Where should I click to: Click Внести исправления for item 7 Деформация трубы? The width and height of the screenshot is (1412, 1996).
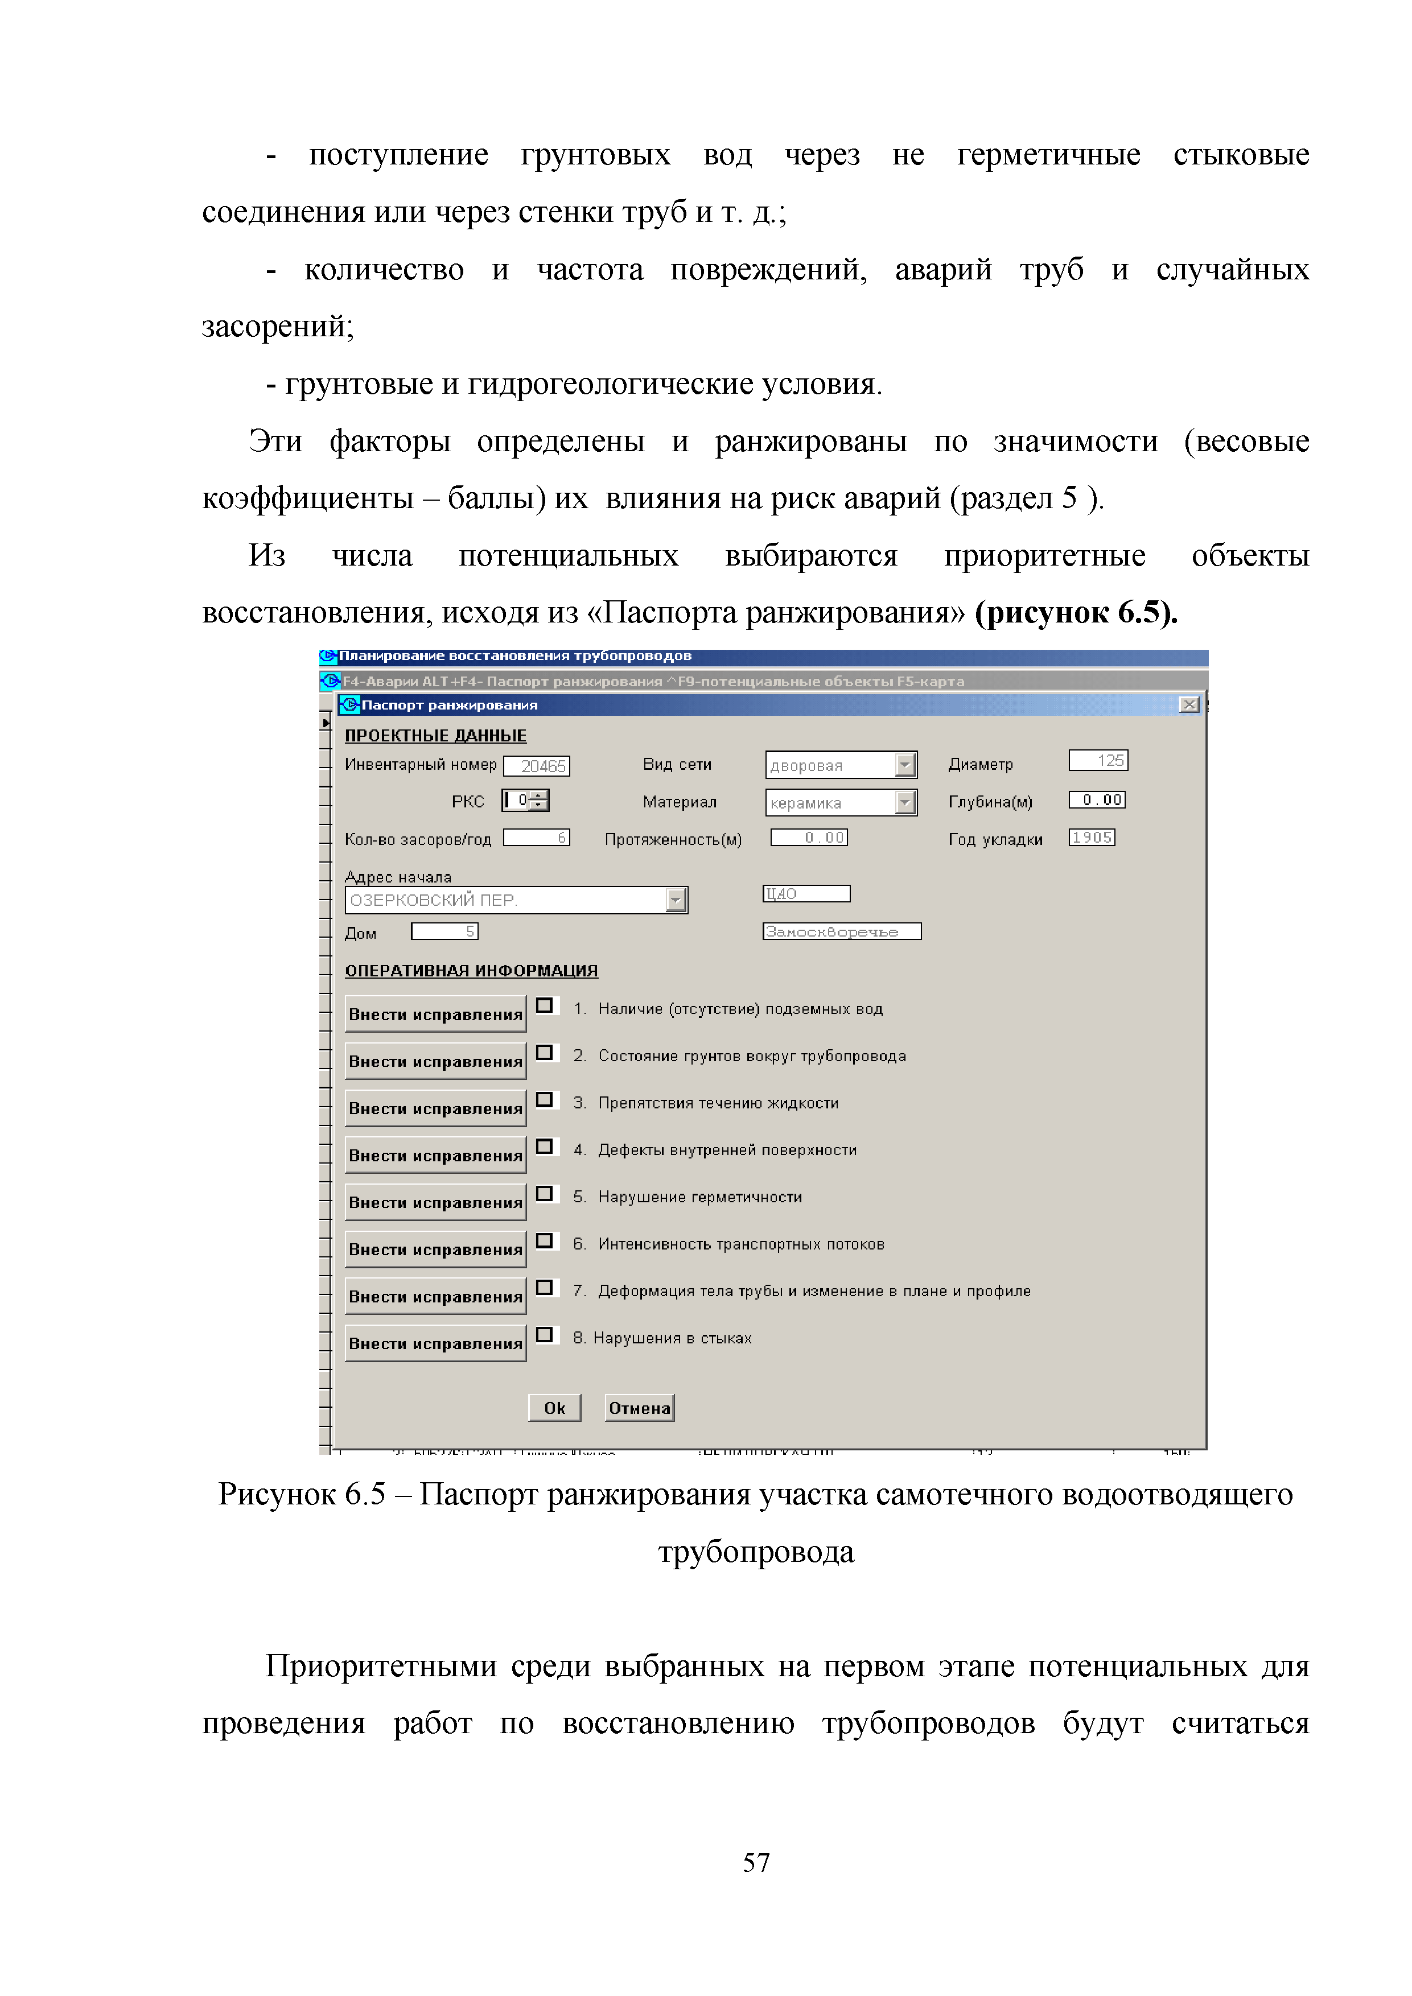pyautogui.click(x=435, y=1296)
